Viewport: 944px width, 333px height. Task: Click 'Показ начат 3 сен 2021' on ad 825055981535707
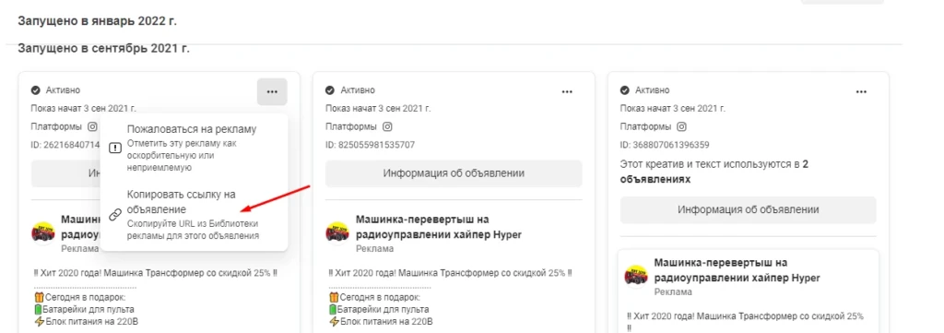click(x=378, y=109)
